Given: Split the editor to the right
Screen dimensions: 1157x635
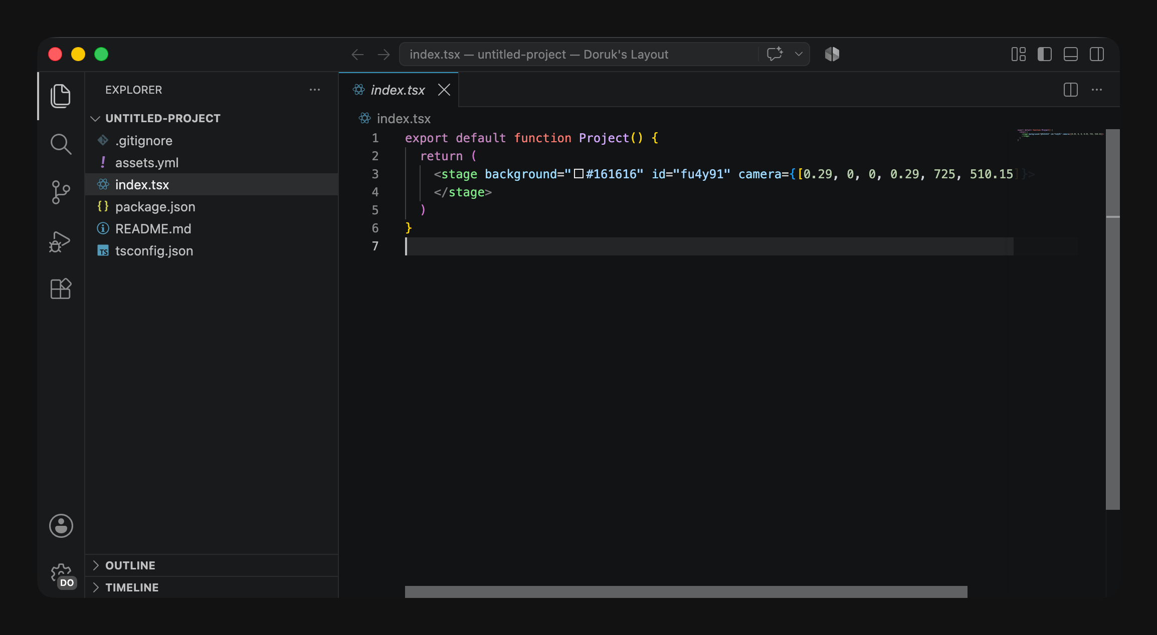Looking at the screenshot, I should click(1070, 90).
